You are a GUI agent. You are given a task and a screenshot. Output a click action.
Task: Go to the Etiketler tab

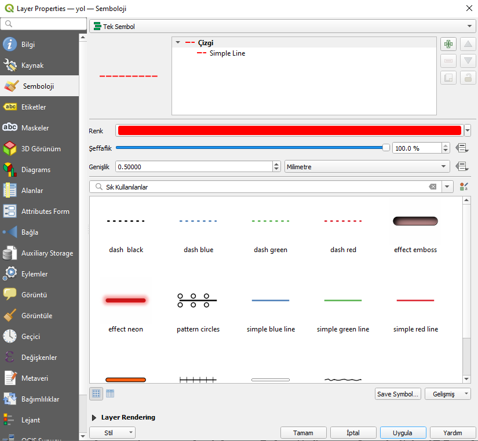click(x=39, y=107)
